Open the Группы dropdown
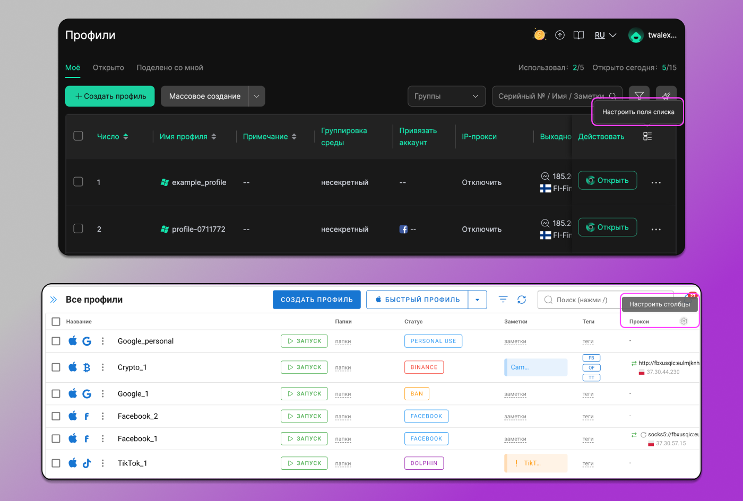This screenshot has width=743, height=501. (x=446, y=96)
